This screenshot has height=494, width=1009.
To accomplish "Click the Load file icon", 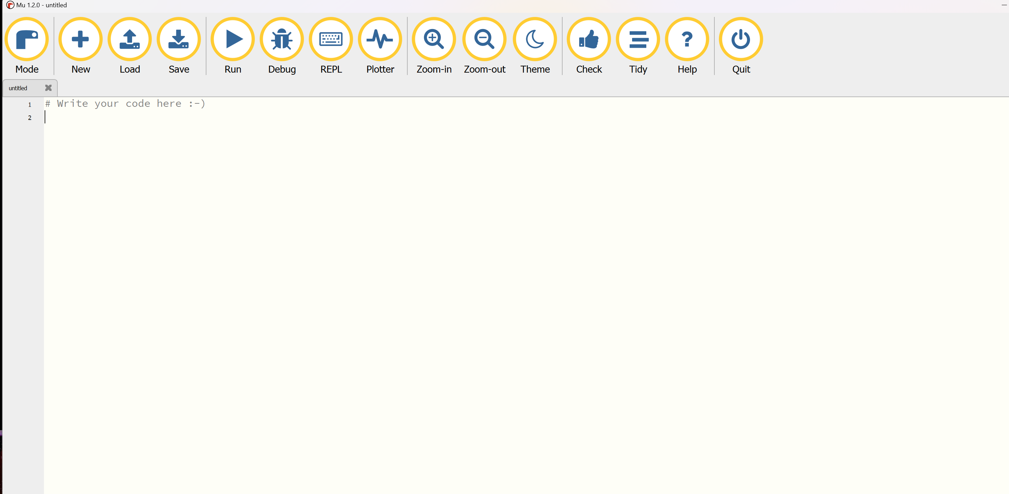I will point(130,39).
